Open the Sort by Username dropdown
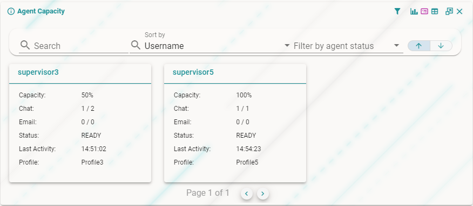473x206 pixels. coord(210,46)
